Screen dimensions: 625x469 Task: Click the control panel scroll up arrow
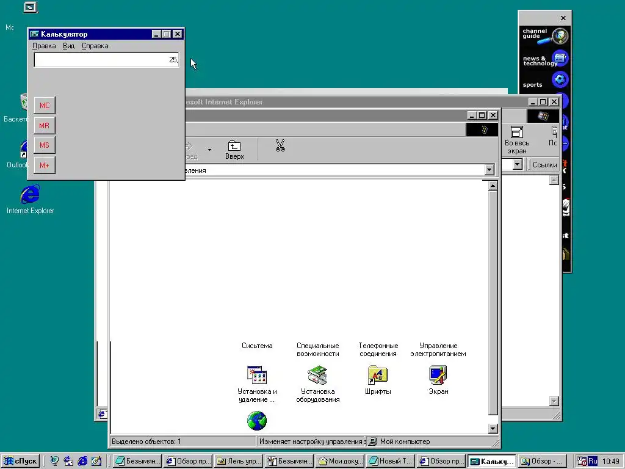coord(493,186)
